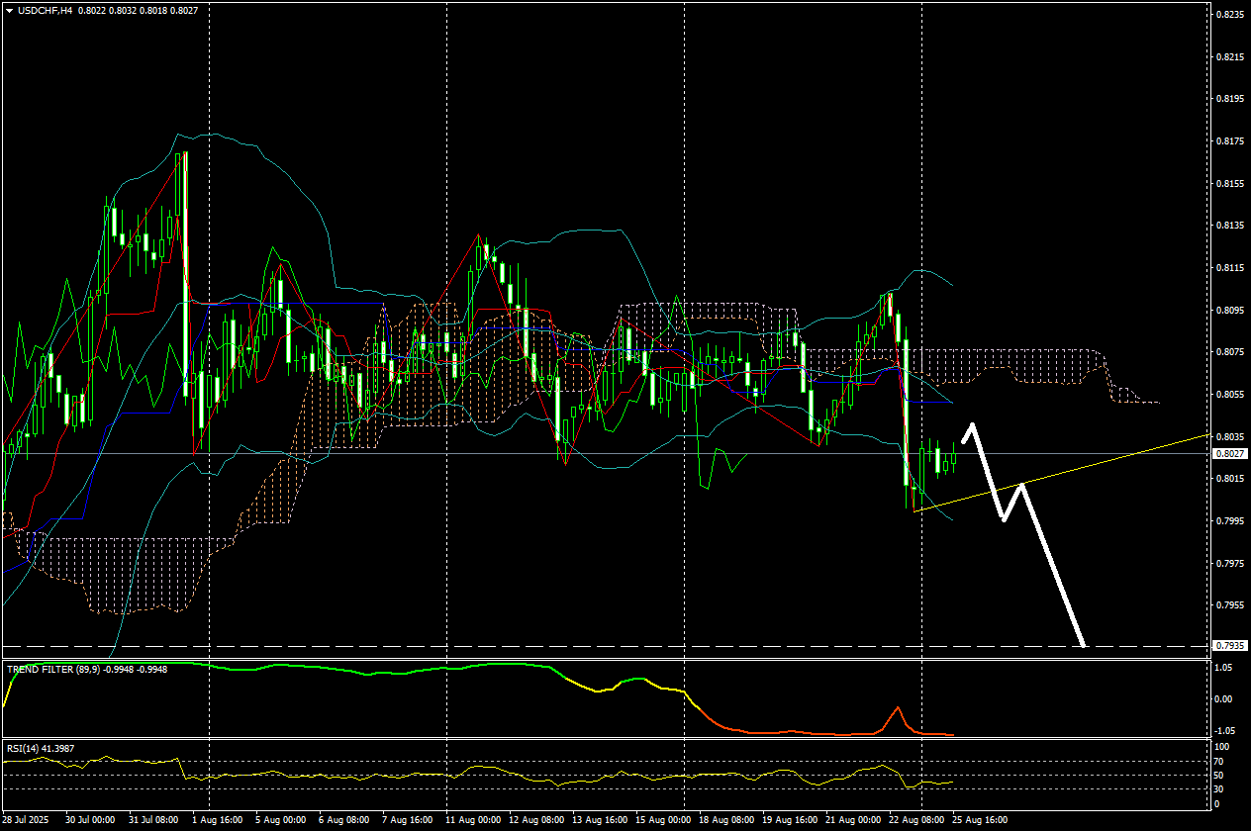Click the USDCHF,H4 symbol title
The height and width of the screenshot is (831, 1251).
point(45,10)
